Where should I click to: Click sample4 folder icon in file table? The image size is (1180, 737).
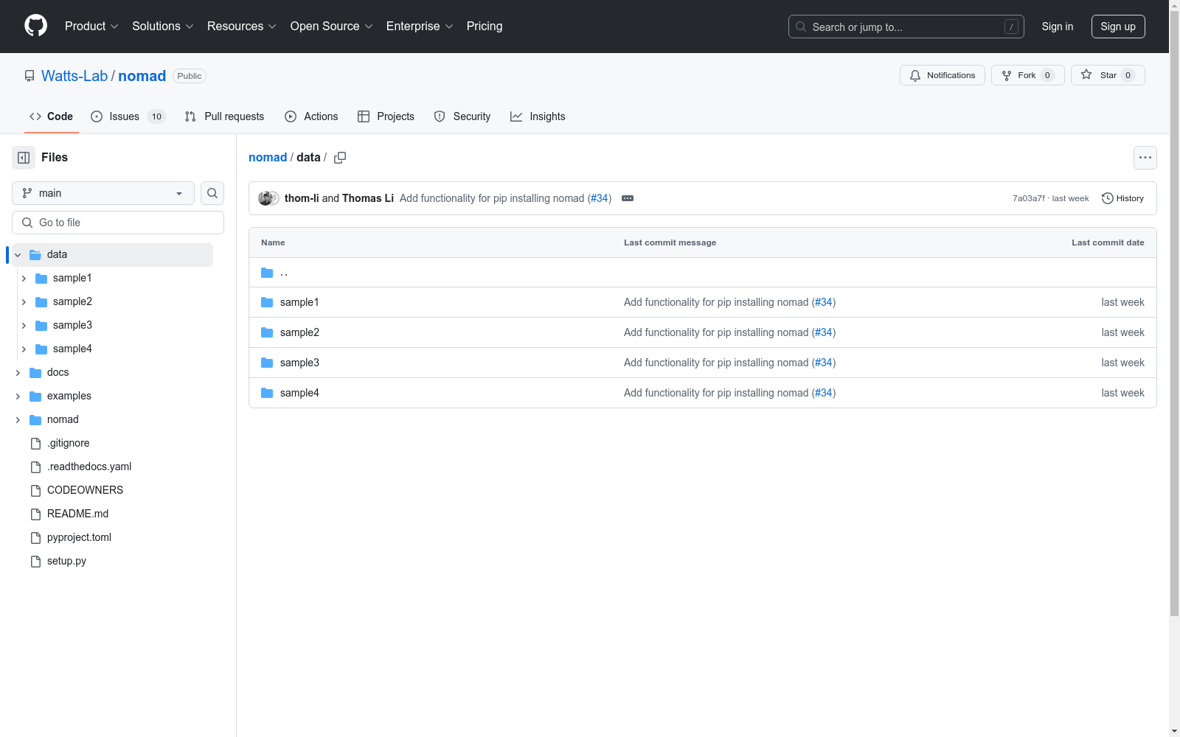click(267, 393)
